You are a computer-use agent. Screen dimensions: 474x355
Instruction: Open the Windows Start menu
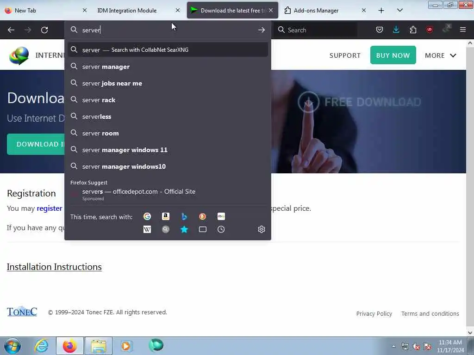tap(12, 346)
